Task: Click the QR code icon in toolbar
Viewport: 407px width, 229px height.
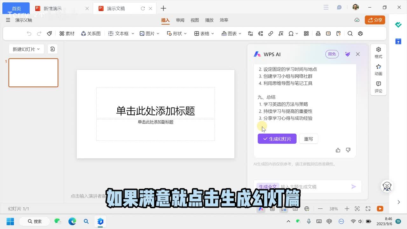Action: 307,33
